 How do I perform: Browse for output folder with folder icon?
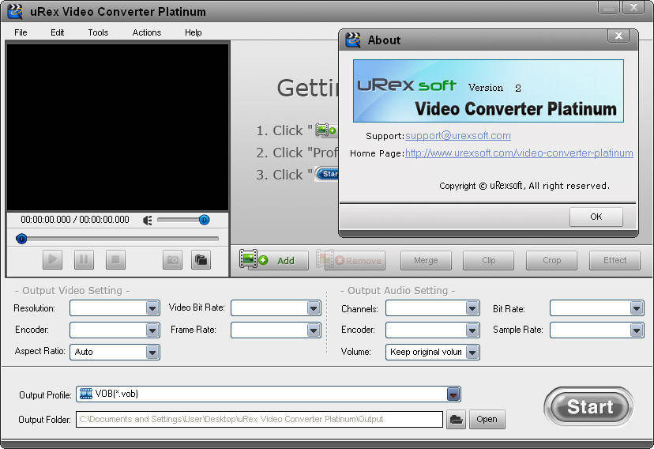456,420
